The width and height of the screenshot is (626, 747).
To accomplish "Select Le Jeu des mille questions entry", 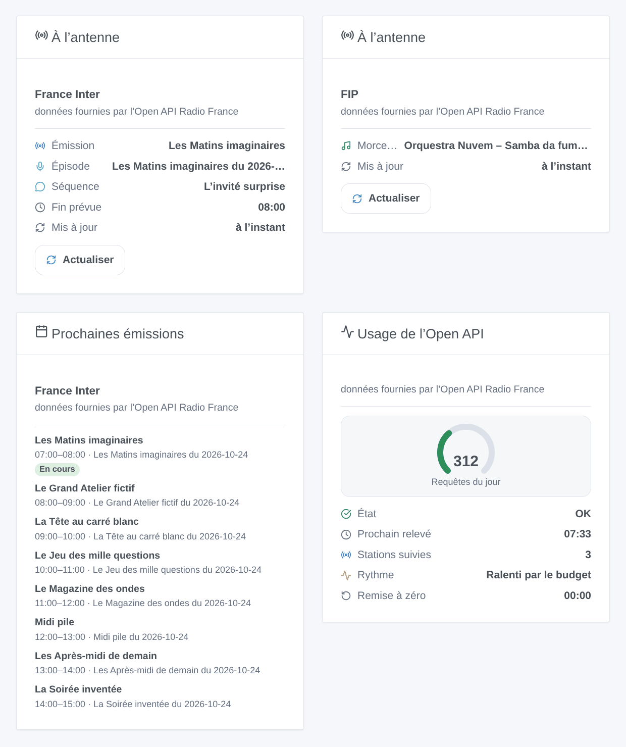I will click(x=160, y=562).
